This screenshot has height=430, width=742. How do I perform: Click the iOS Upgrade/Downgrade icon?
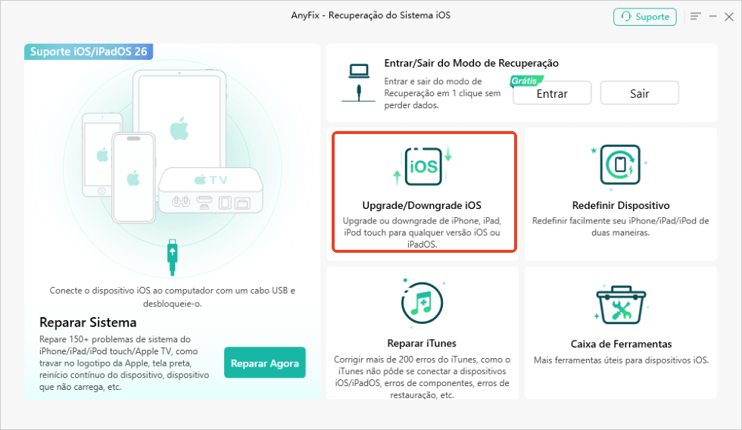click(x=423, y=166)
